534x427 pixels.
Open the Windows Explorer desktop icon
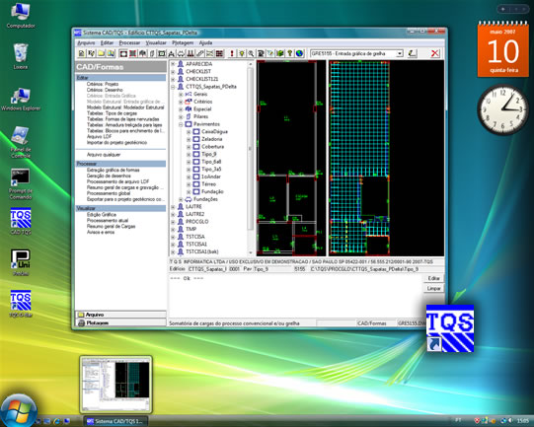[x=21, y=99]
